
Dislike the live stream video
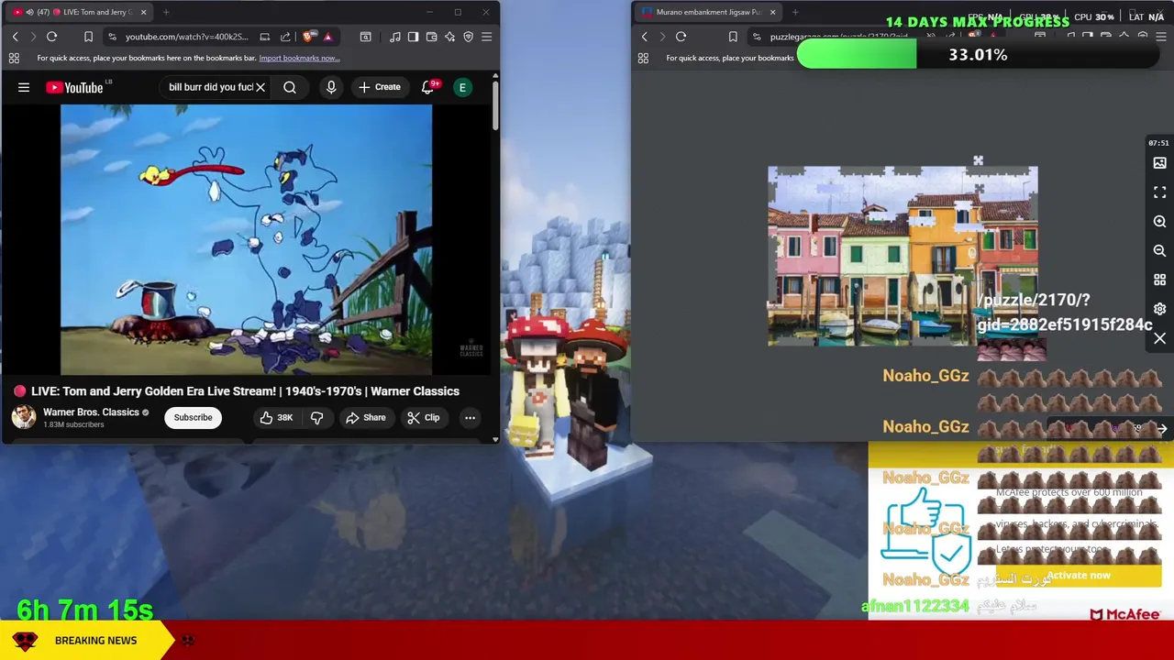[316, 418]
